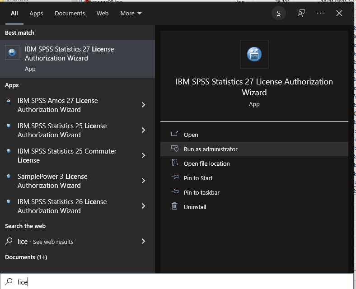Switch to the Apps search tab
356x289 pixels.
coord(36,14)
